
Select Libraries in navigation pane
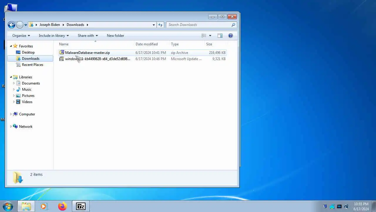click(x=26, y=77)
